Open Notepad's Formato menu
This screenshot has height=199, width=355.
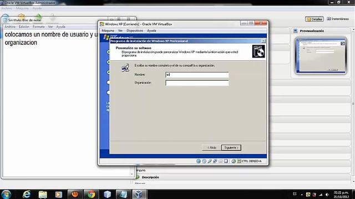tap(38, 27)
